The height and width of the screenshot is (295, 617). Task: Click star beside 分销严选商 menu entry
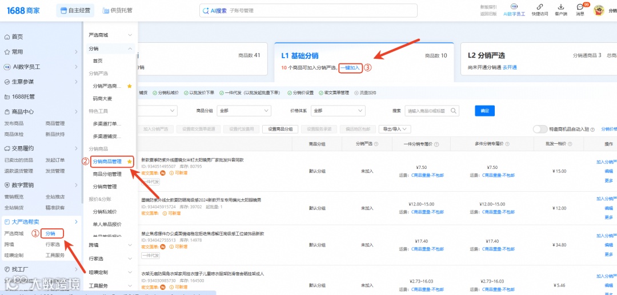coord(130,86)
